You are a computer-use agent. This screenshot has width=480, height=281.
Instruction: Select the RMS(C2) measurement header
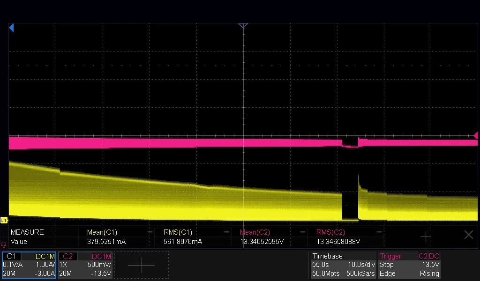[330, 232]
